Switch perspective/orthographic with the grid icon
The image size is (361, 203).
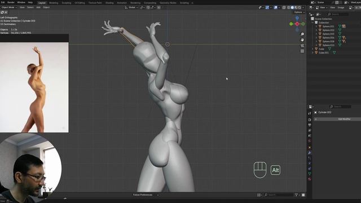pos(302,51)
